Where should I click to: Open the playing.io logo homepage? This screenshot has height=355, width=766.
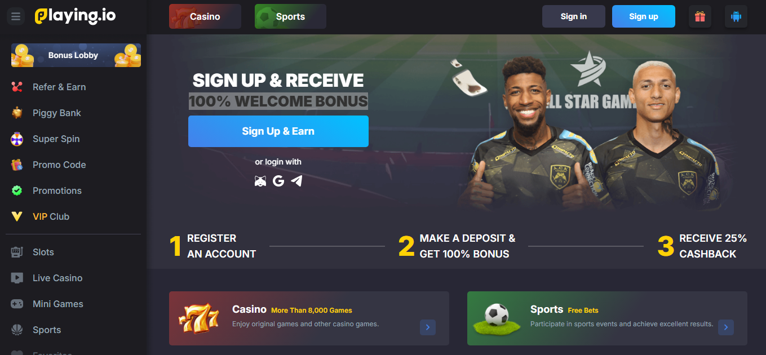coord(75,16)
